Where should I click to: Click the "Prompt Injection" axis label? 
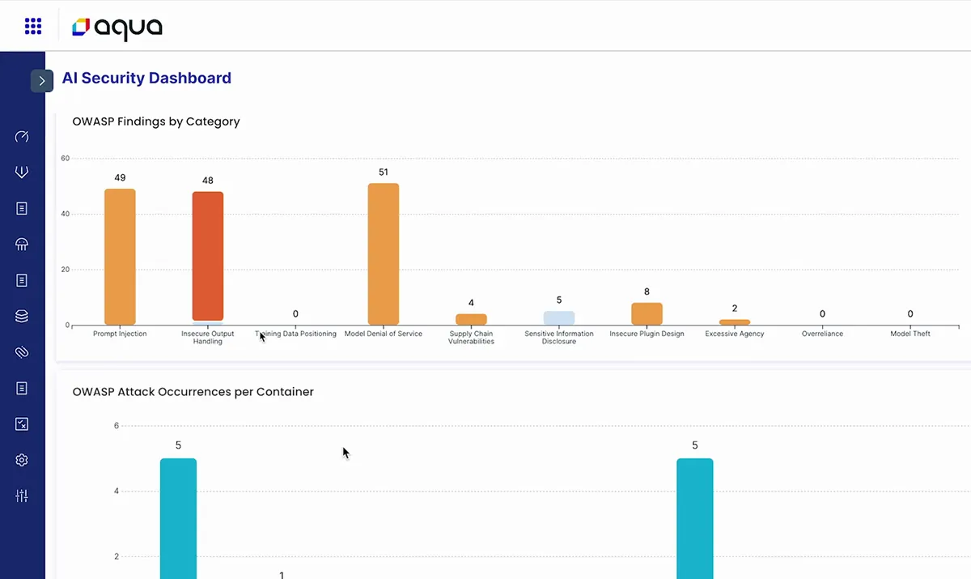pos(120,334)
